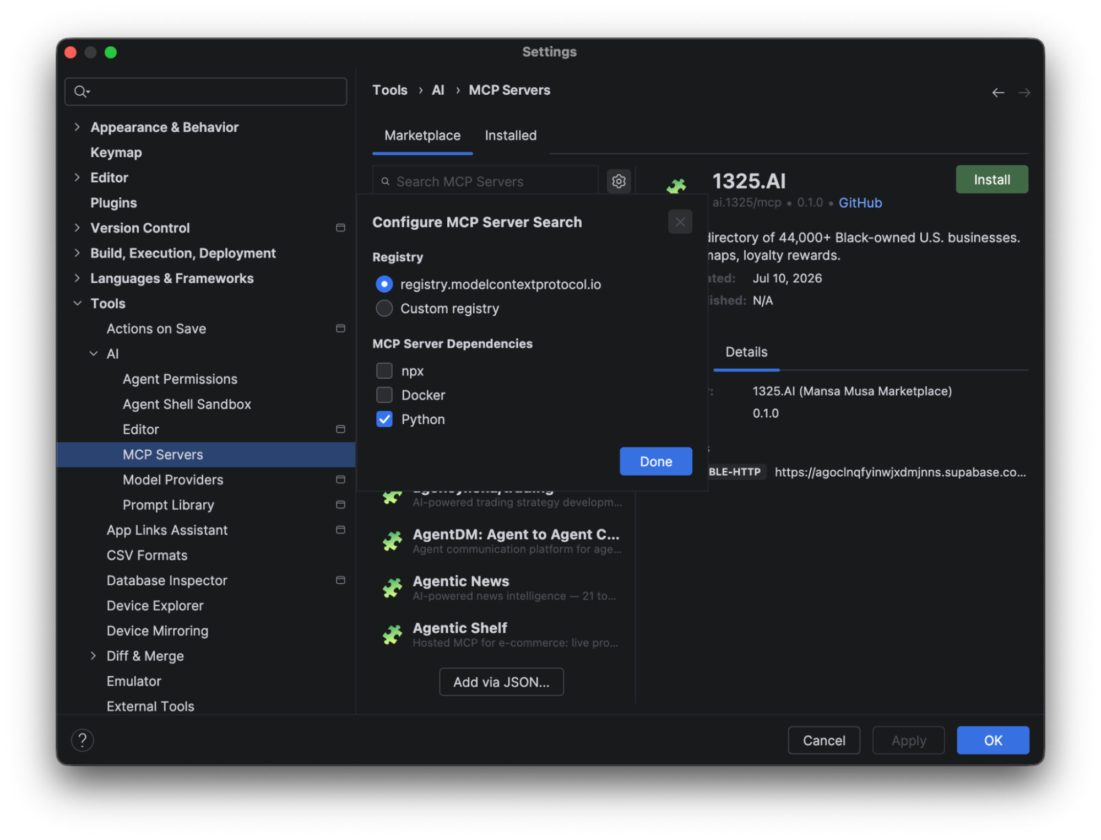1101x840 pixels.
Task: Select the Agentic Shelf list entry
Action: click(x=502, y=634)
